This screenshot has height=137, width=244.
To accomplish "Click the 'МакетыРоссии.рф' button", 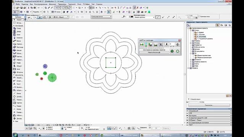I will [x=154, y=53].
